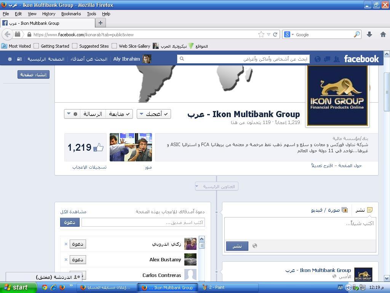
Task: Open the Most Visited bookmarks item
Action: [16, 46]
